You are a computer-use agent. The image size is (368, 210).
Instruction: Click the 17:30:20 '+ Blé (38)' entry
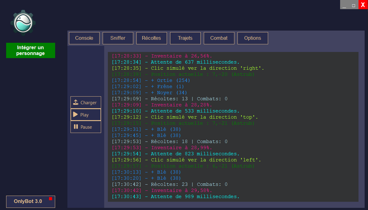click(x=146, y=178)
